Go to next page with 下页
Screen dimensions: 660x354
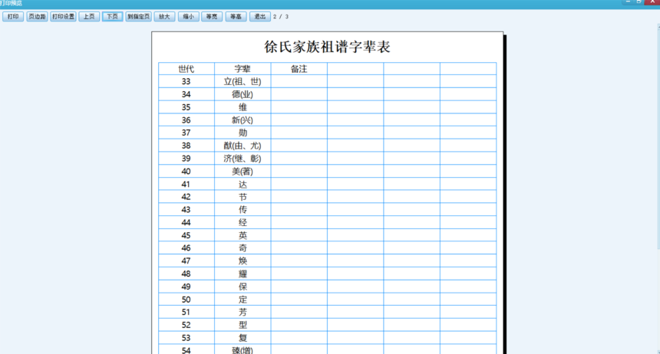[112, 17]
